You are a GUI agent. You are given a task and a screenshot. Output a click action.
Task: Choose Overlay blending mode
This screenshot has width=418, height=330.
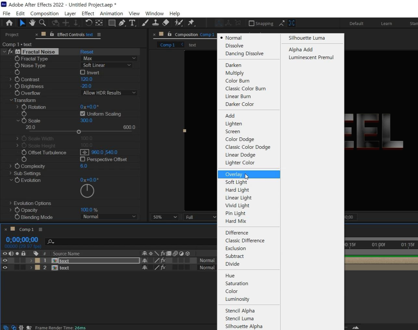249,174
